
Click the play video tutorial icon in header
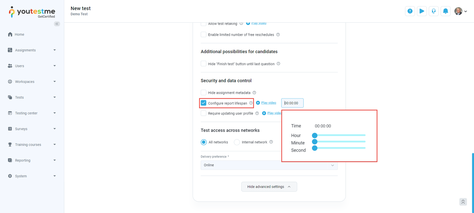[x=422, y=11]
